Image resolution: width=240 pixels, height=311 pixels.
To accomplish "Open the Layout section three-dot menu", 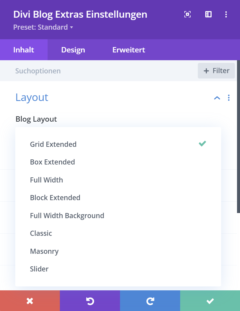I will point(229,98).
